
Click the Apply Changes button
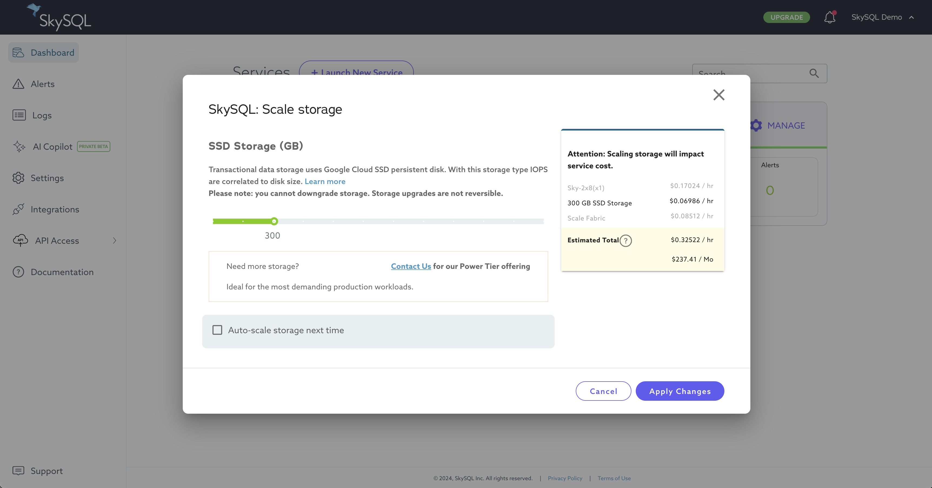point(680,391)
